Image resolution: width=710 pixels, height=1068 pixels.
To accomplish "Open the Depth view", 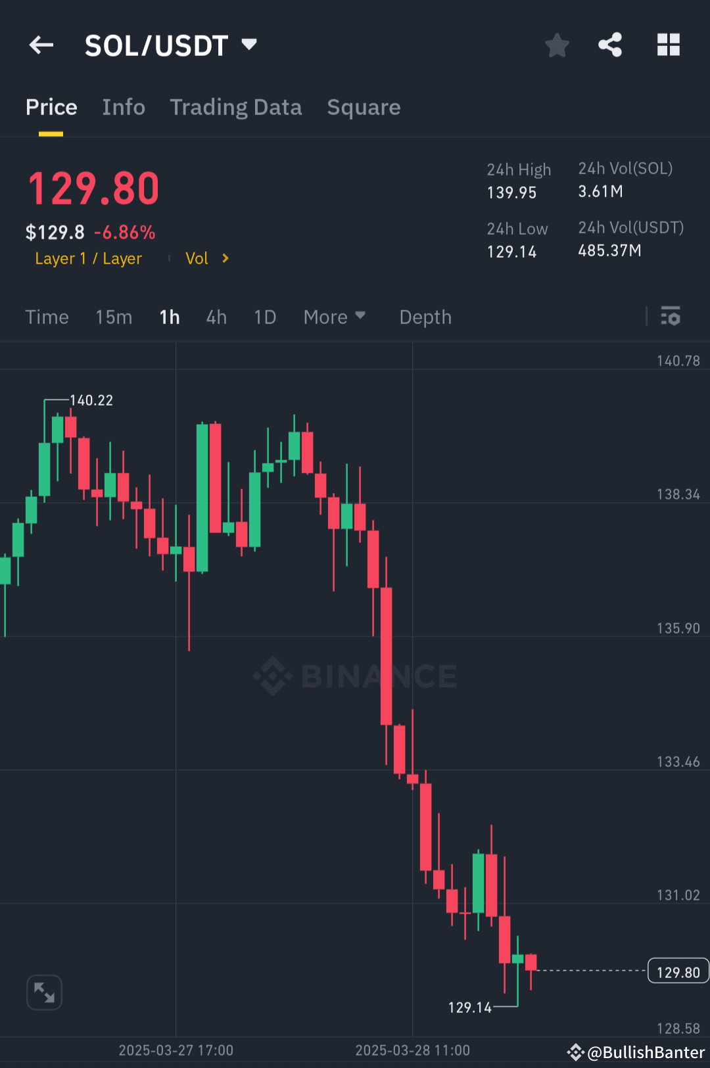I will pyautogui.click(x=425, y=317).
